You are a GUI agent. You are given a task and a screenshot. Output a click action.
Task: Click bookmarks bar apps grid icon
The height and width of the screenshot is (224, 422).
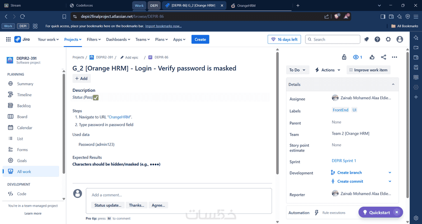tap(35, 26)
